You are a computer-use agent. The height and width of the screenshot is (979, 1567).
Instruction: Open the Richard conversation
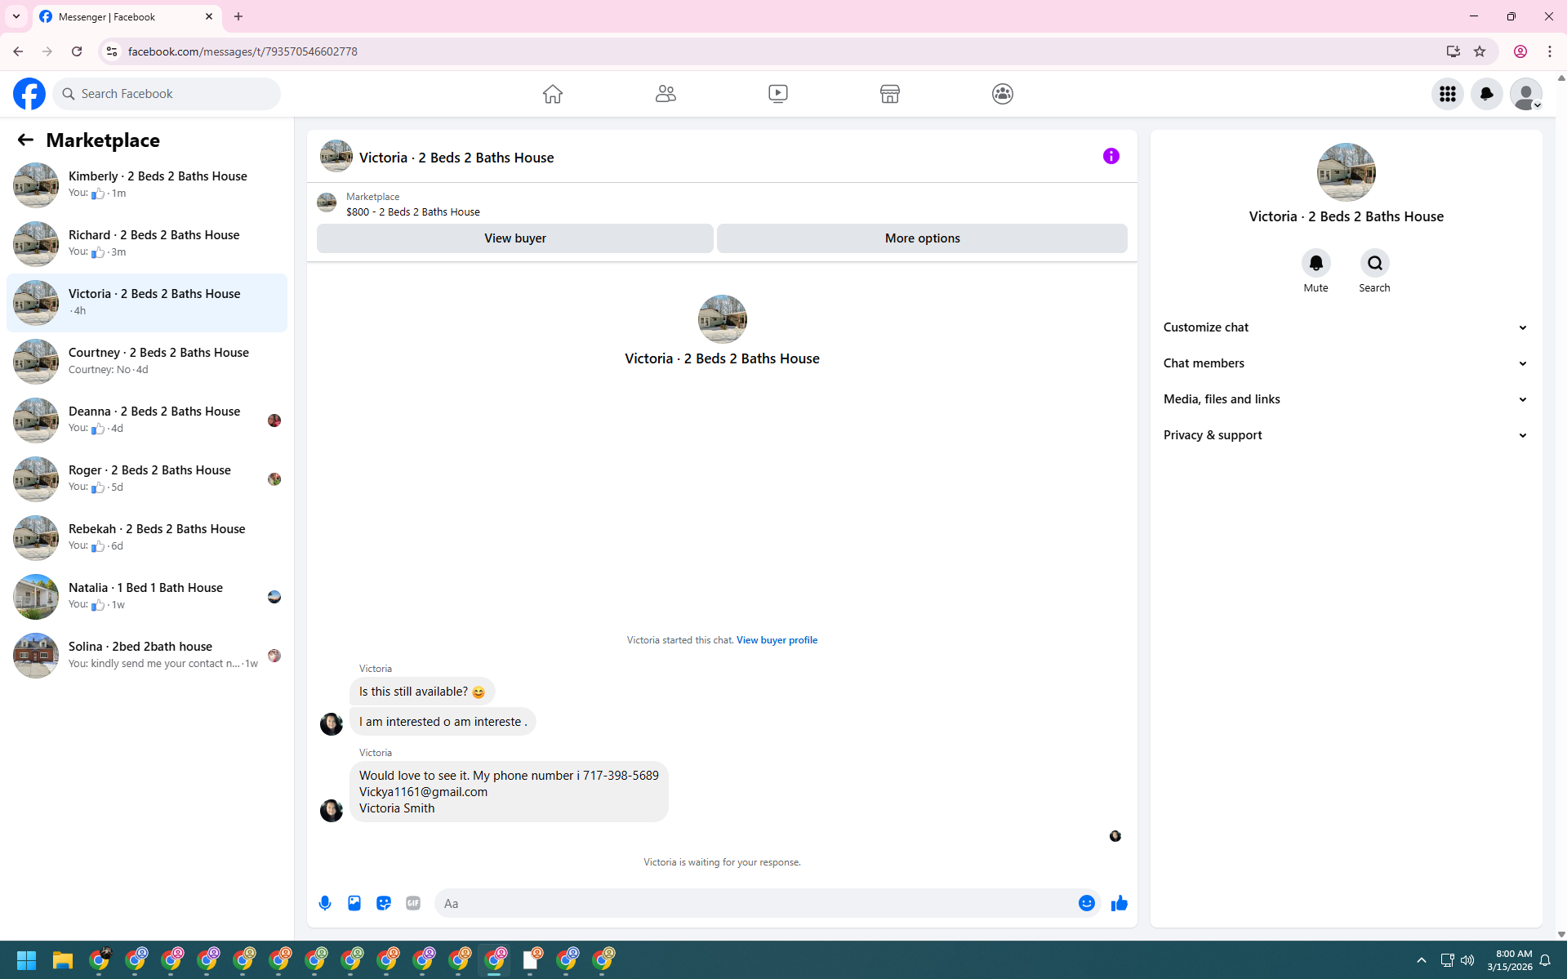[x=147, y=243]
